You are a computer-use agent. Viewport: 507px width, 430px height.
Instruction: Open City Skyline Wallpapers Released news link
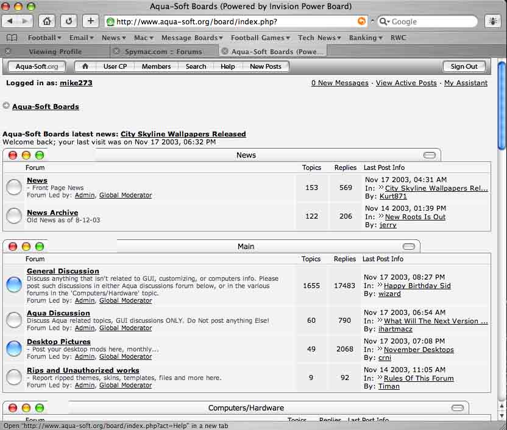click(x=183, y=134)
